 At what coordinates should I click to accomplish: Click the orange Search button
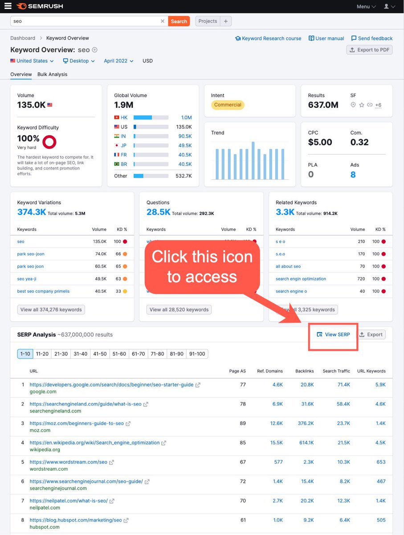(179, 21)
